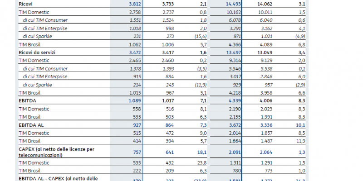This screenshot has width=363, height=181.
Task: Click the TIM Domestic CAPEX value 535
Action: [137, 163]
